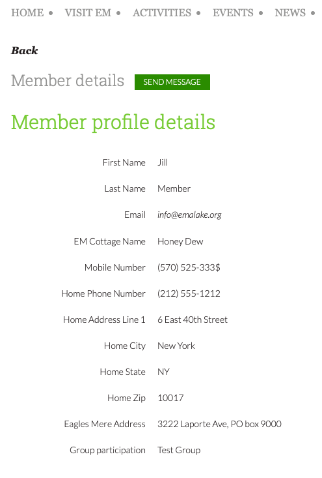Open the NEWS menu item

(x=290, y=13)
